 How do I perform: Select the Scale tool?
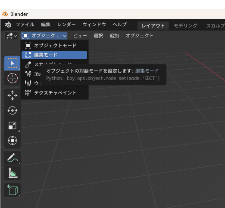point(12,125)
